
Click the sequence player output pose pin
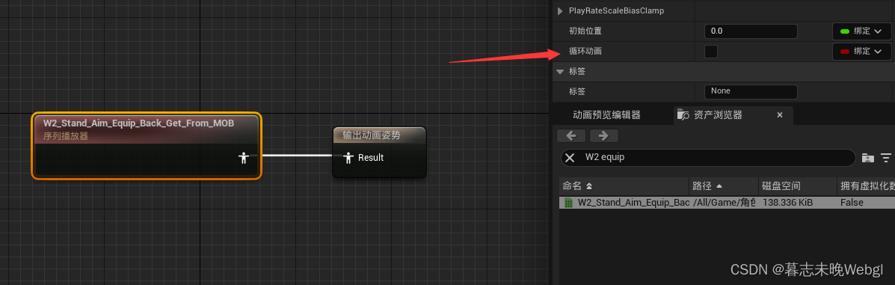point(244,158)
